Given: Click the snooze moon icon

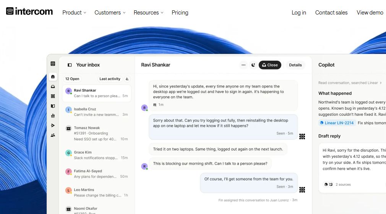Looking at the screenshot, I should (x=253, y=65).
